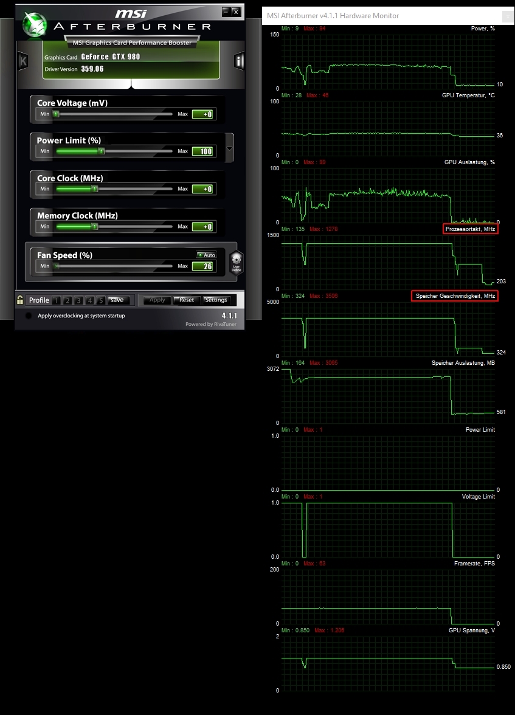This screenshot has height=715, width=515.
Task: Click the Fan Speed 26 value field
Action: pos(202,266)
